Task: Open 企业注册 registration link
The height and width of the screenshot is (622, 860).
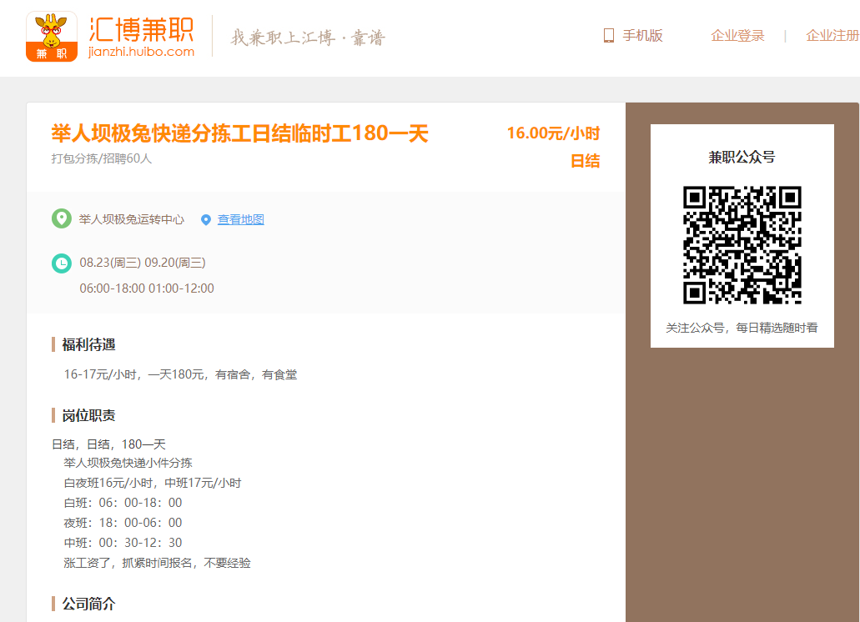Action: tap(832, 36)
